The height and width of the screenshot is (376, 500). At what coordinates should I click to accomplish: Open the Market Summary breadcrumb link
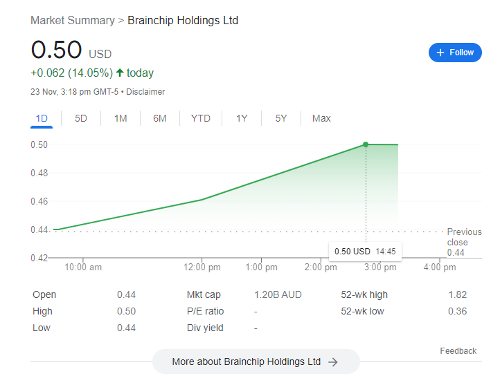coord(73,20)
